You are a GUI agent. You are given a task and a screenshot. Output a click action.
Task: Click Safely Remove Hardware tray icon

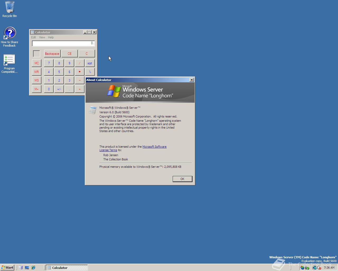[307, 268]
